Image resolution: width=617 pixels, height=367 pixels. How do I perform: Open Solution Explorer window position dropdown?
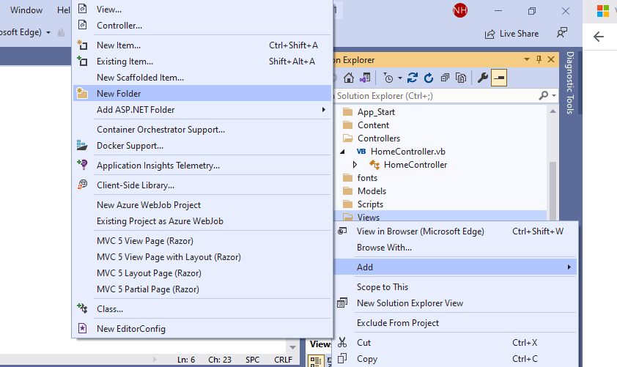(526, 59)
